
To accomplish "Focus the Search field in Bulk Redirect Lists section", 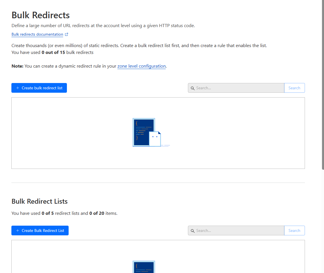I will pyautogui.click(x=236, y=230).
